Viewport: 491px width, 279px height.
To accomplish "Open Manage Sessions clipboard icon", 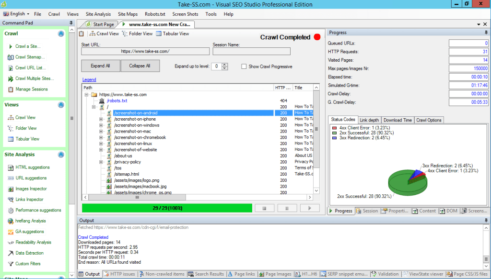I will [11, 89].
